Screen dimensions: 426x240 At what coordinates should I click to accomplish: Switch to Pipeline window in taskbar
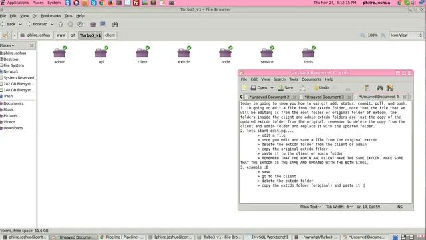tap(122, 237)
